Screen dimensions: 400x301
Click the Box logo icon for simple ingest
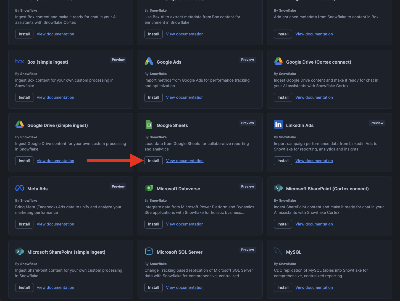coord(20,61)
